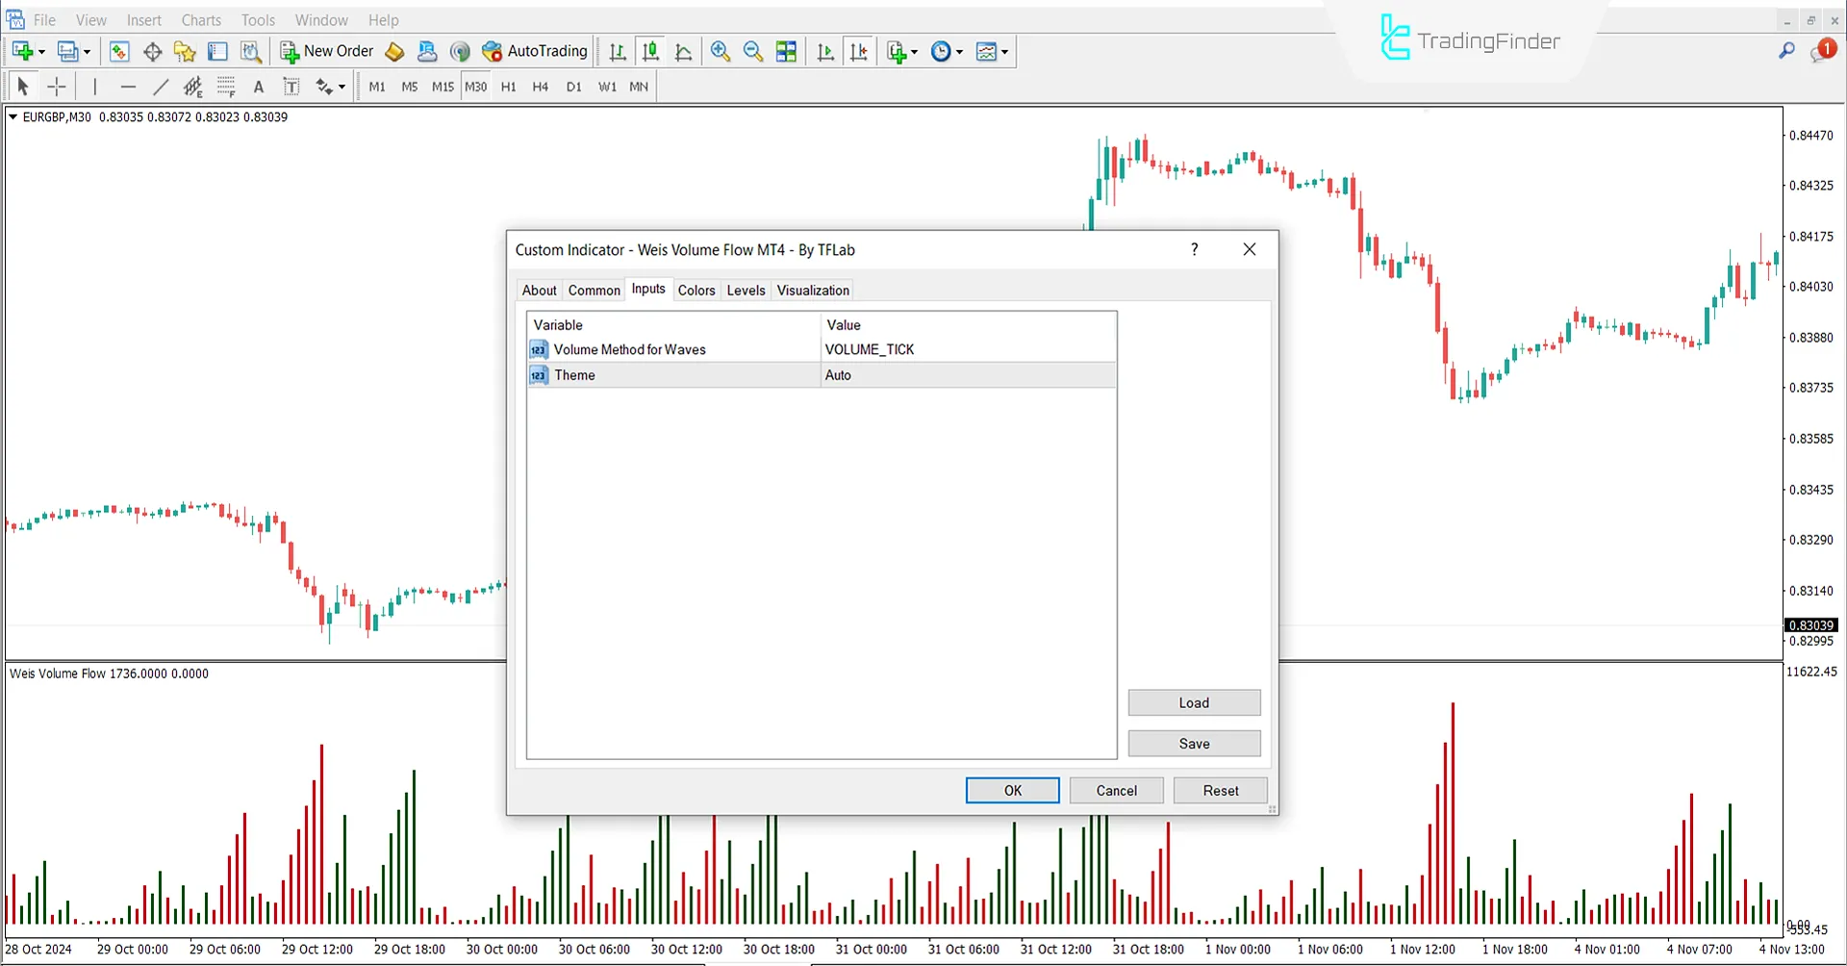The height and width of the screenshot is (966, 1847).
Task: Switch to M1 timeframe
Action: click(377, 87)
